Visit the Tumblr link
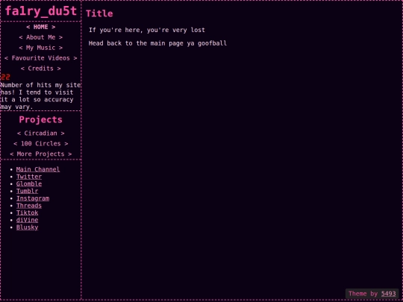Screen dimensions: 403x302 coord(27,191)
